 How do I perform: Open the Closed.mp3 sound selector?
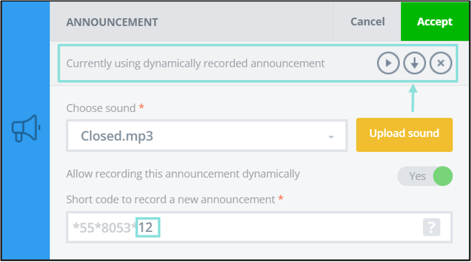(x=207, y=136)
